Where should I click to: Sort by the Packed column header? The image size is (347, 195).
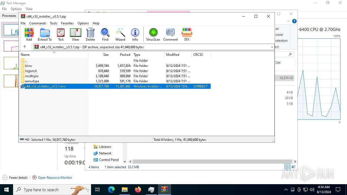(121, 54)
